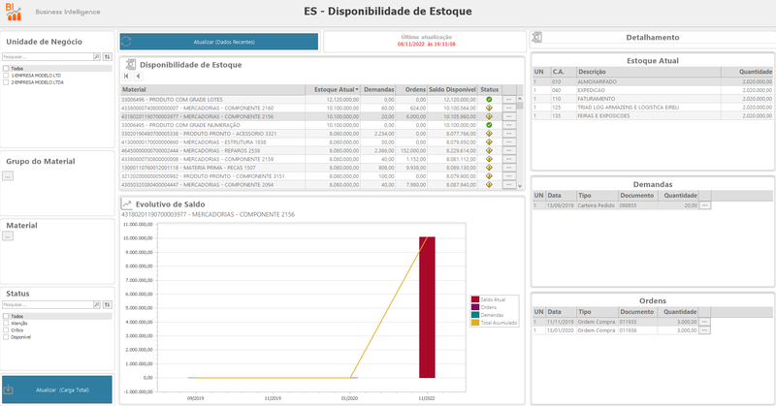Open details for Ordem Compra 011935
This screenshot has height=406, width=776.
tap(705, 322)
